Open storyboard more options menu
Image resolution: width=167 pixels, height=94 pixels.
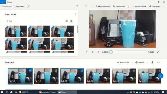158,62
